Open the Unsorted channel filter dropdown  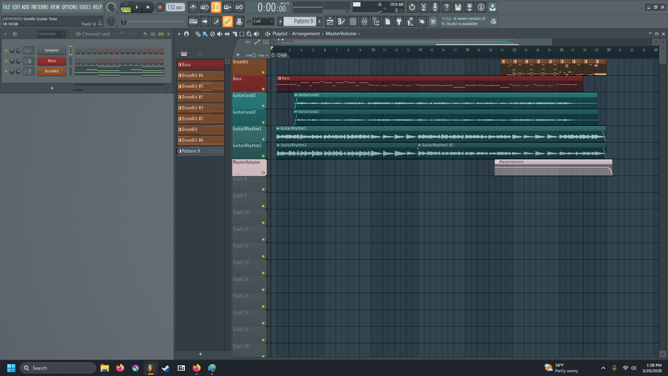[x=52, y=34]
